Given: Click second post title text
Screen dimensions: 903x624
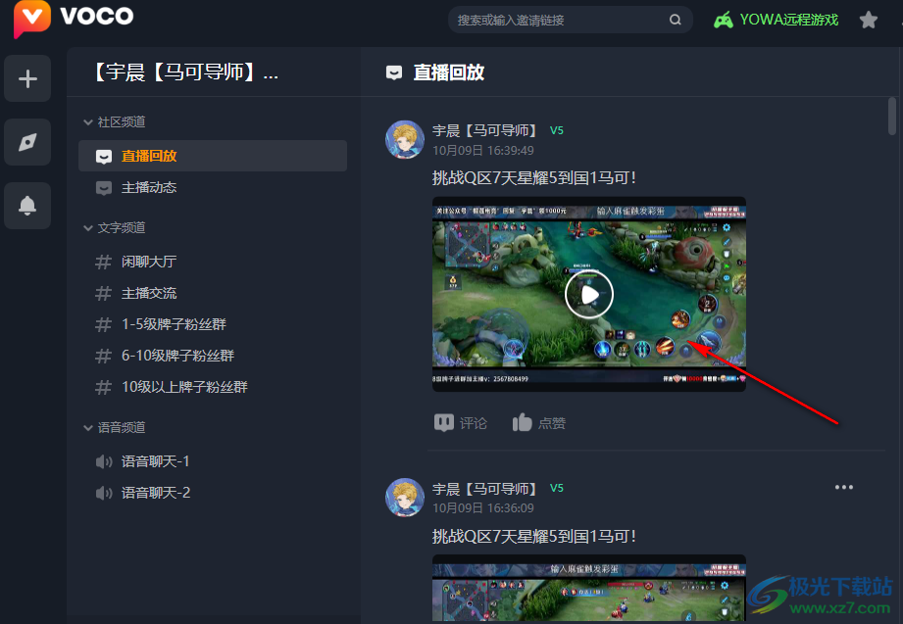Looking at the screenshot, I should pyautogui.click(x=533, y=537).
